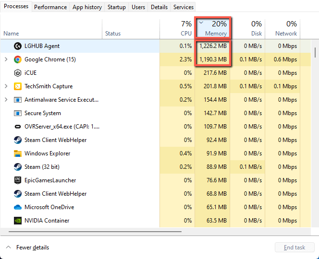Click the 201.8 MB memory value
This screenshot has height=259, width=319.
pyautogui.click(x=215, y=86)
